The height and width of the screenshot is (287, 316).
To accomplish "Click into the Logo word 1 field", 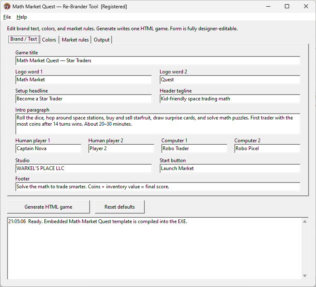I will point(83,80).
